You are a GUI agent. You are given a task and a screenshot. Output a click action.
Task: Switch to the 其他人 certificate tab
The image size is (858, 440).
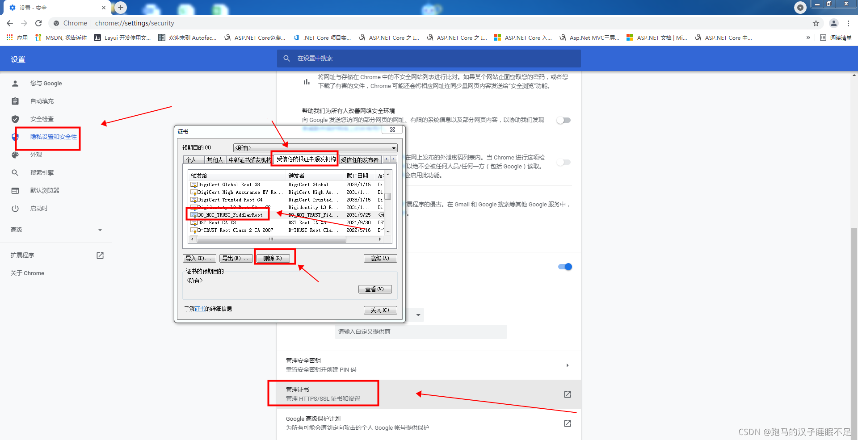pyautogui.click(x=215, y=160)
